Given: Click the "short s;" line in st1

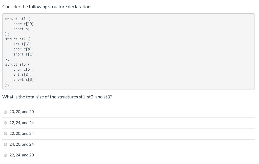Looking at the screenshot, I should [x=21, y=29].
